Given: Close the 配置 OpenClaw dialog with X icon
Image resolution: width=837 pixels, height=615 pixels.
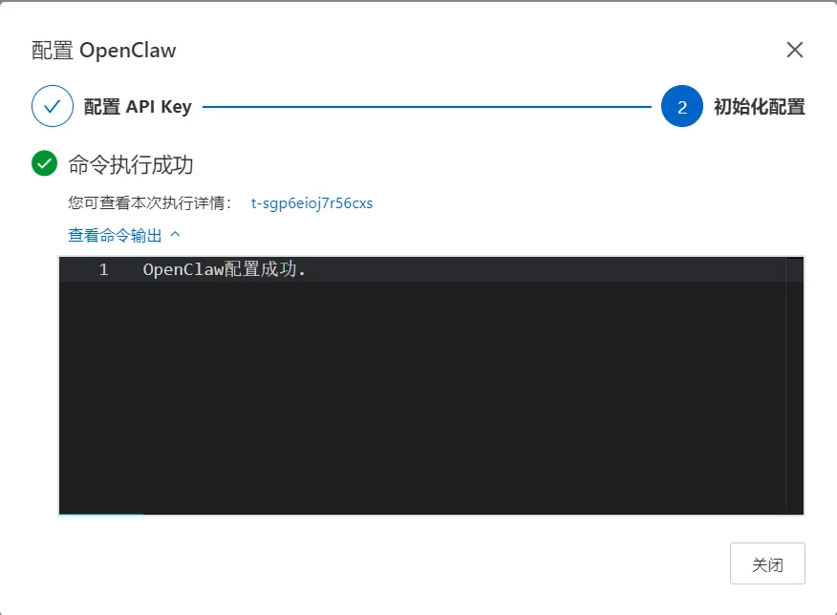Looking at the screenshot, I should pyautogui.click(x=795, y=50).
